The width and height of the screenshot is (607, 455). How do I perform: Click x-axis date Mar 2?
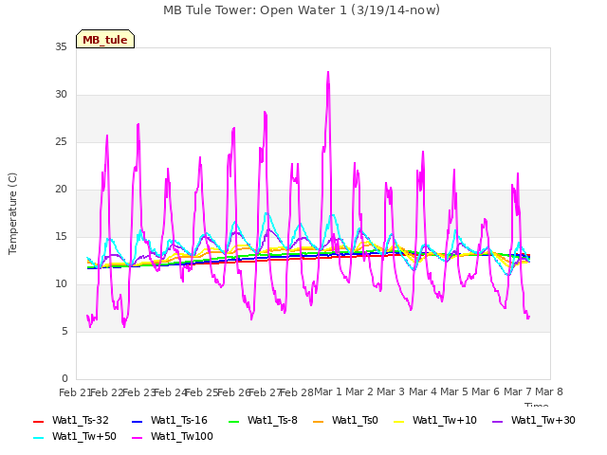tap(359, 392)
